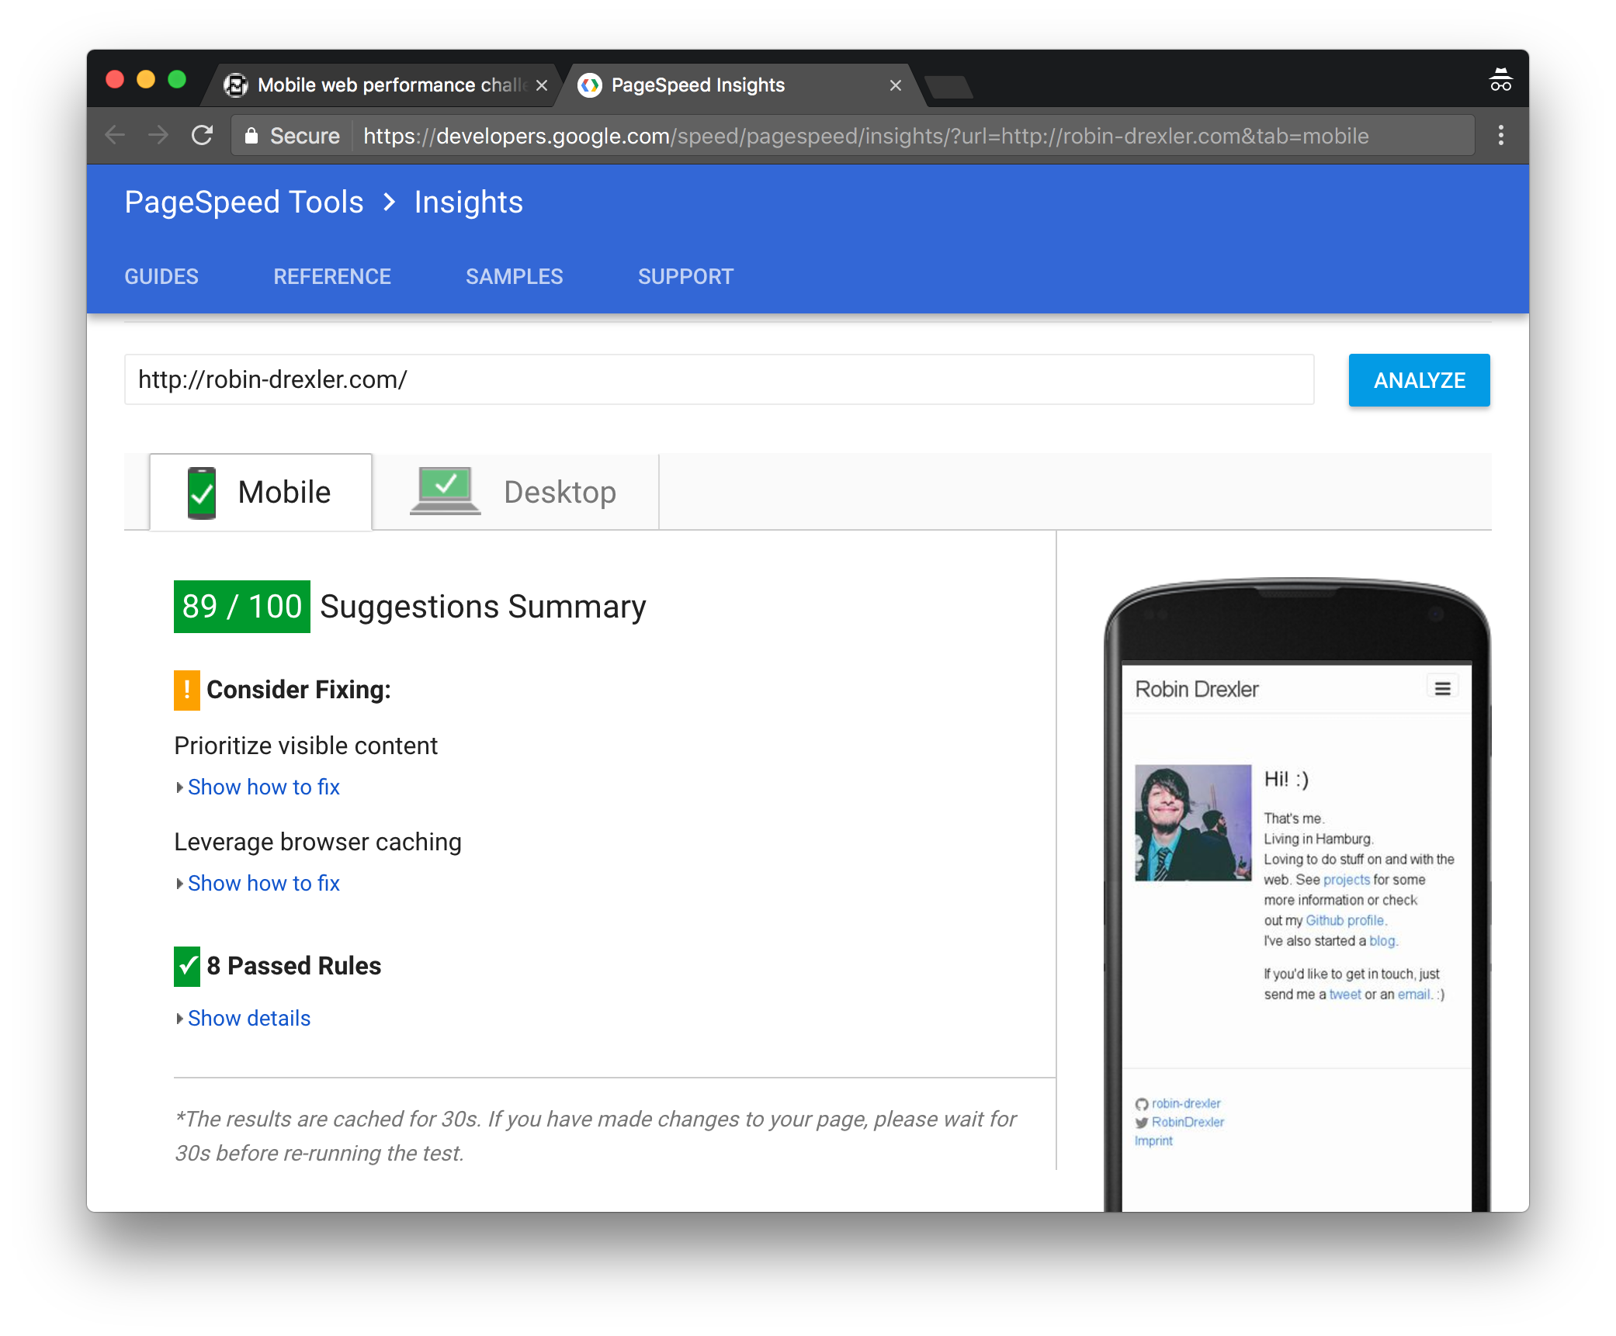This screenshot has width=1616, height=1336.
Task: Click the green passed-rules checkmark icon
Action: (x=187, y=967)
